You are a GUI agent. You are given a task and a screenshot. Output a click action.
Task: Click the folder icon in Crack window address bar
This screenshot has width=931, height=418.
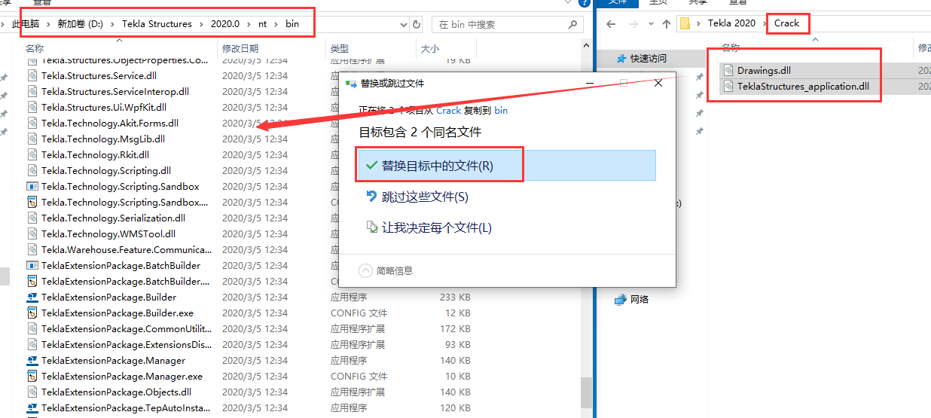tap(685, 23)
